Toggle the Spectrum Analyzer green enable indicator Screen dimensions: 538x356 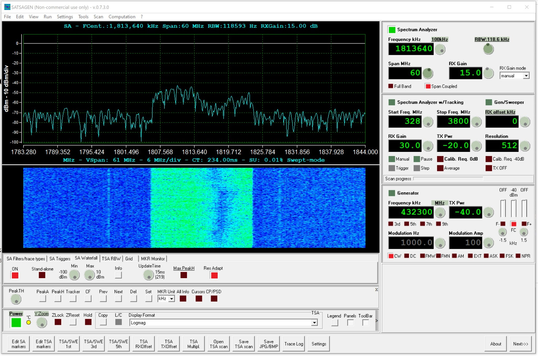[x=392, y=30]
